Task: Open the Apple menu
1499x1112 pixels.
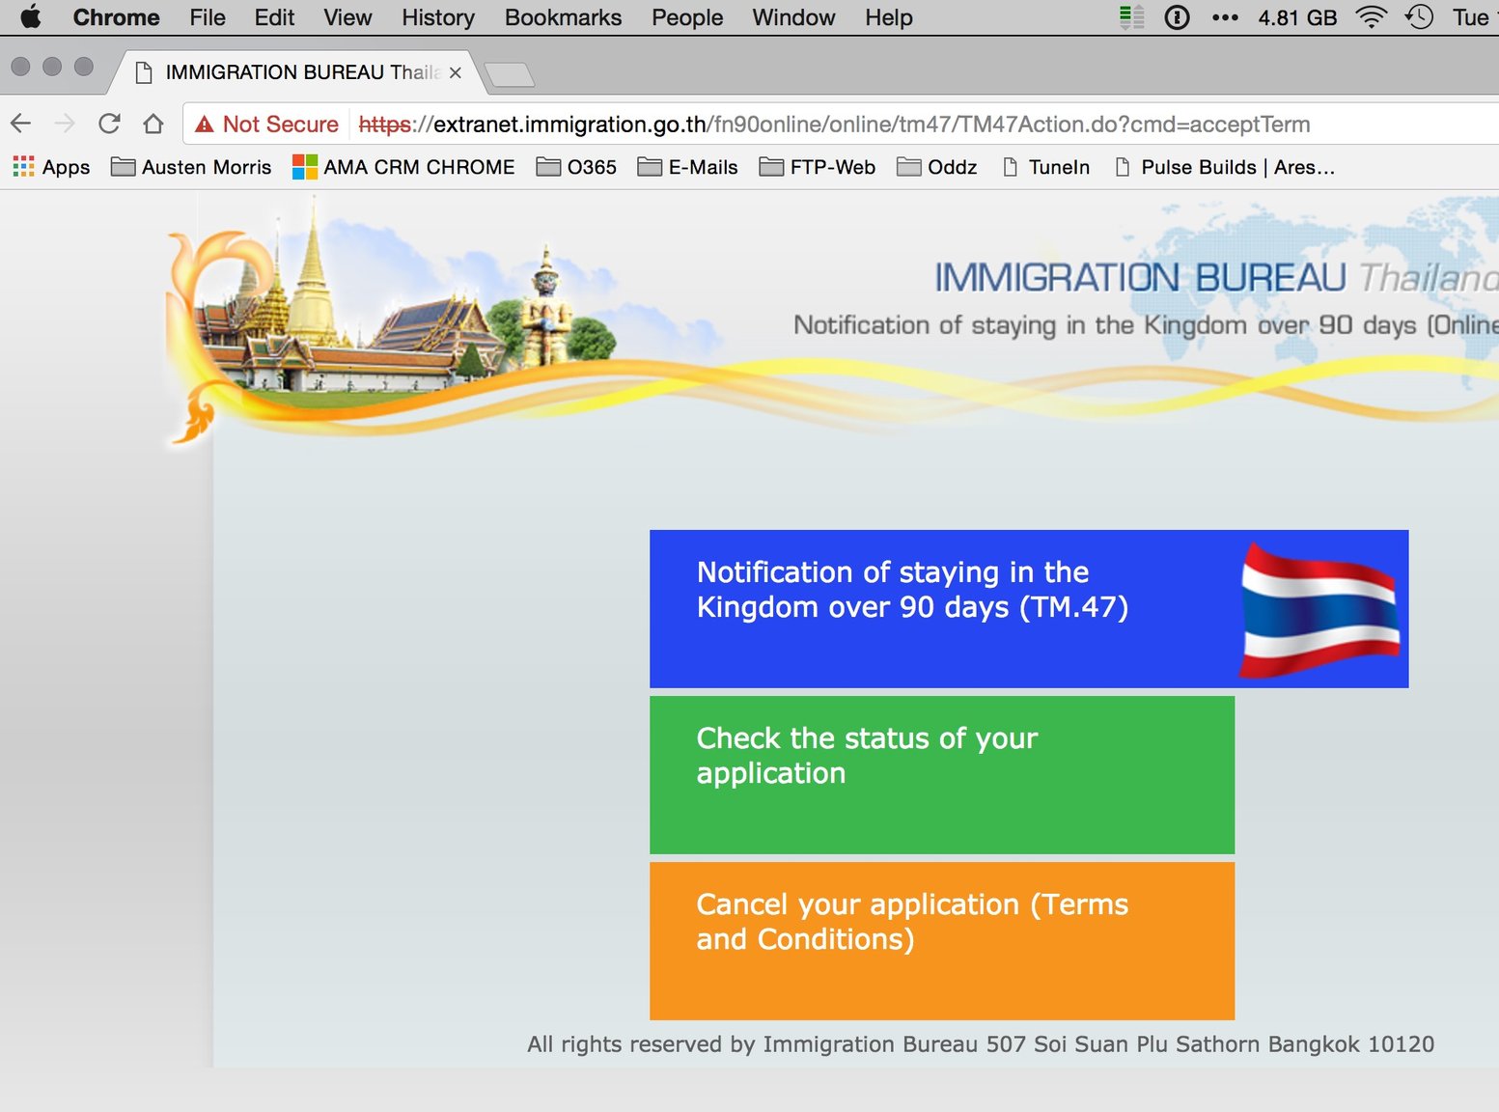Action: (x=31, y=17)
